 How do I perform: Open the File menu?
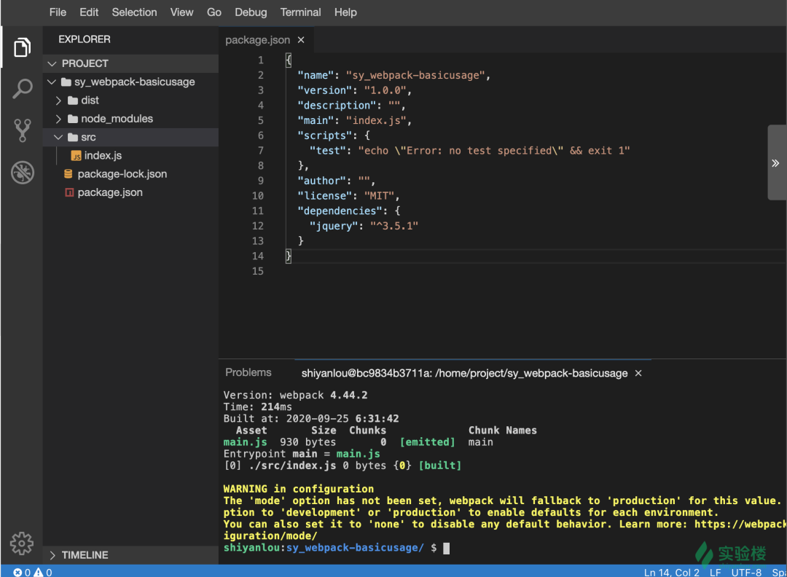click(58, 12)
